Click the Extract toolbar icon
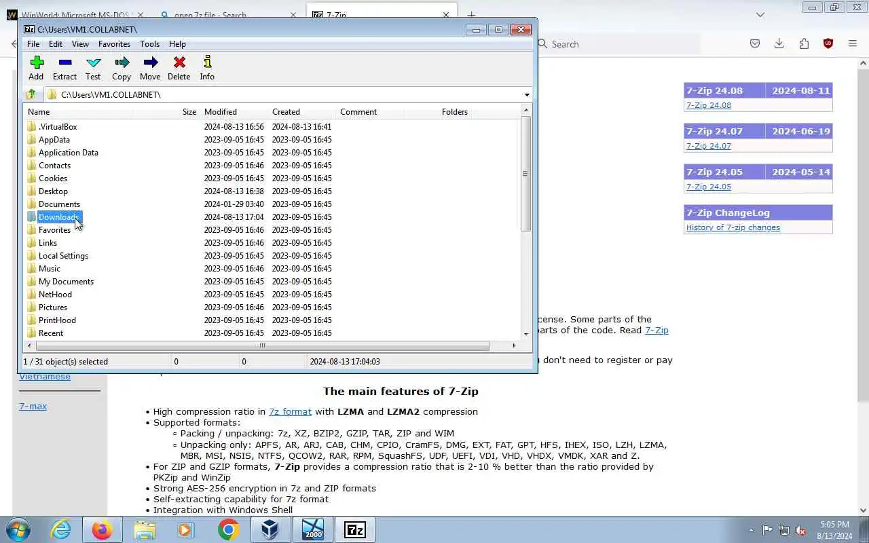This screenshot has width=869, height=543. (65, 62)
